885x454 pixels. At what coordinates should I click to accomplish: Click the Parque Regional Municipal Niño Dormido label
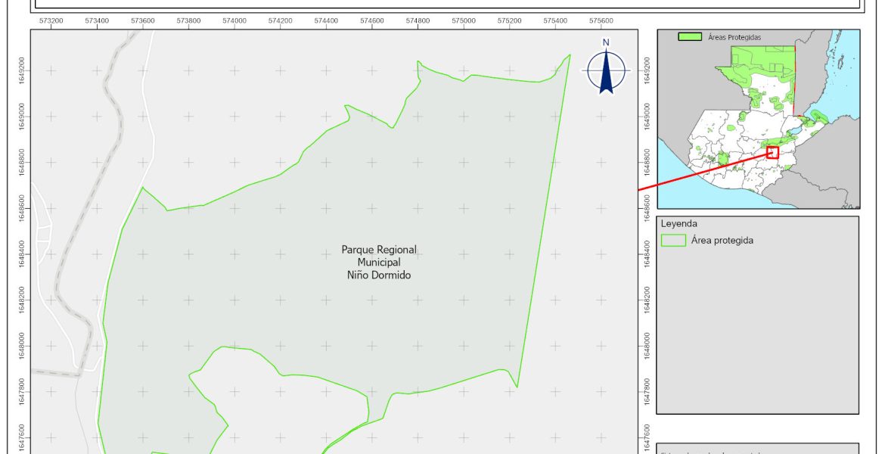(378, 263)
